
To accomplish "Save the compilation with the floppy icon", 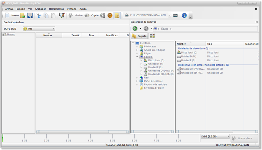I will point(30,15).
